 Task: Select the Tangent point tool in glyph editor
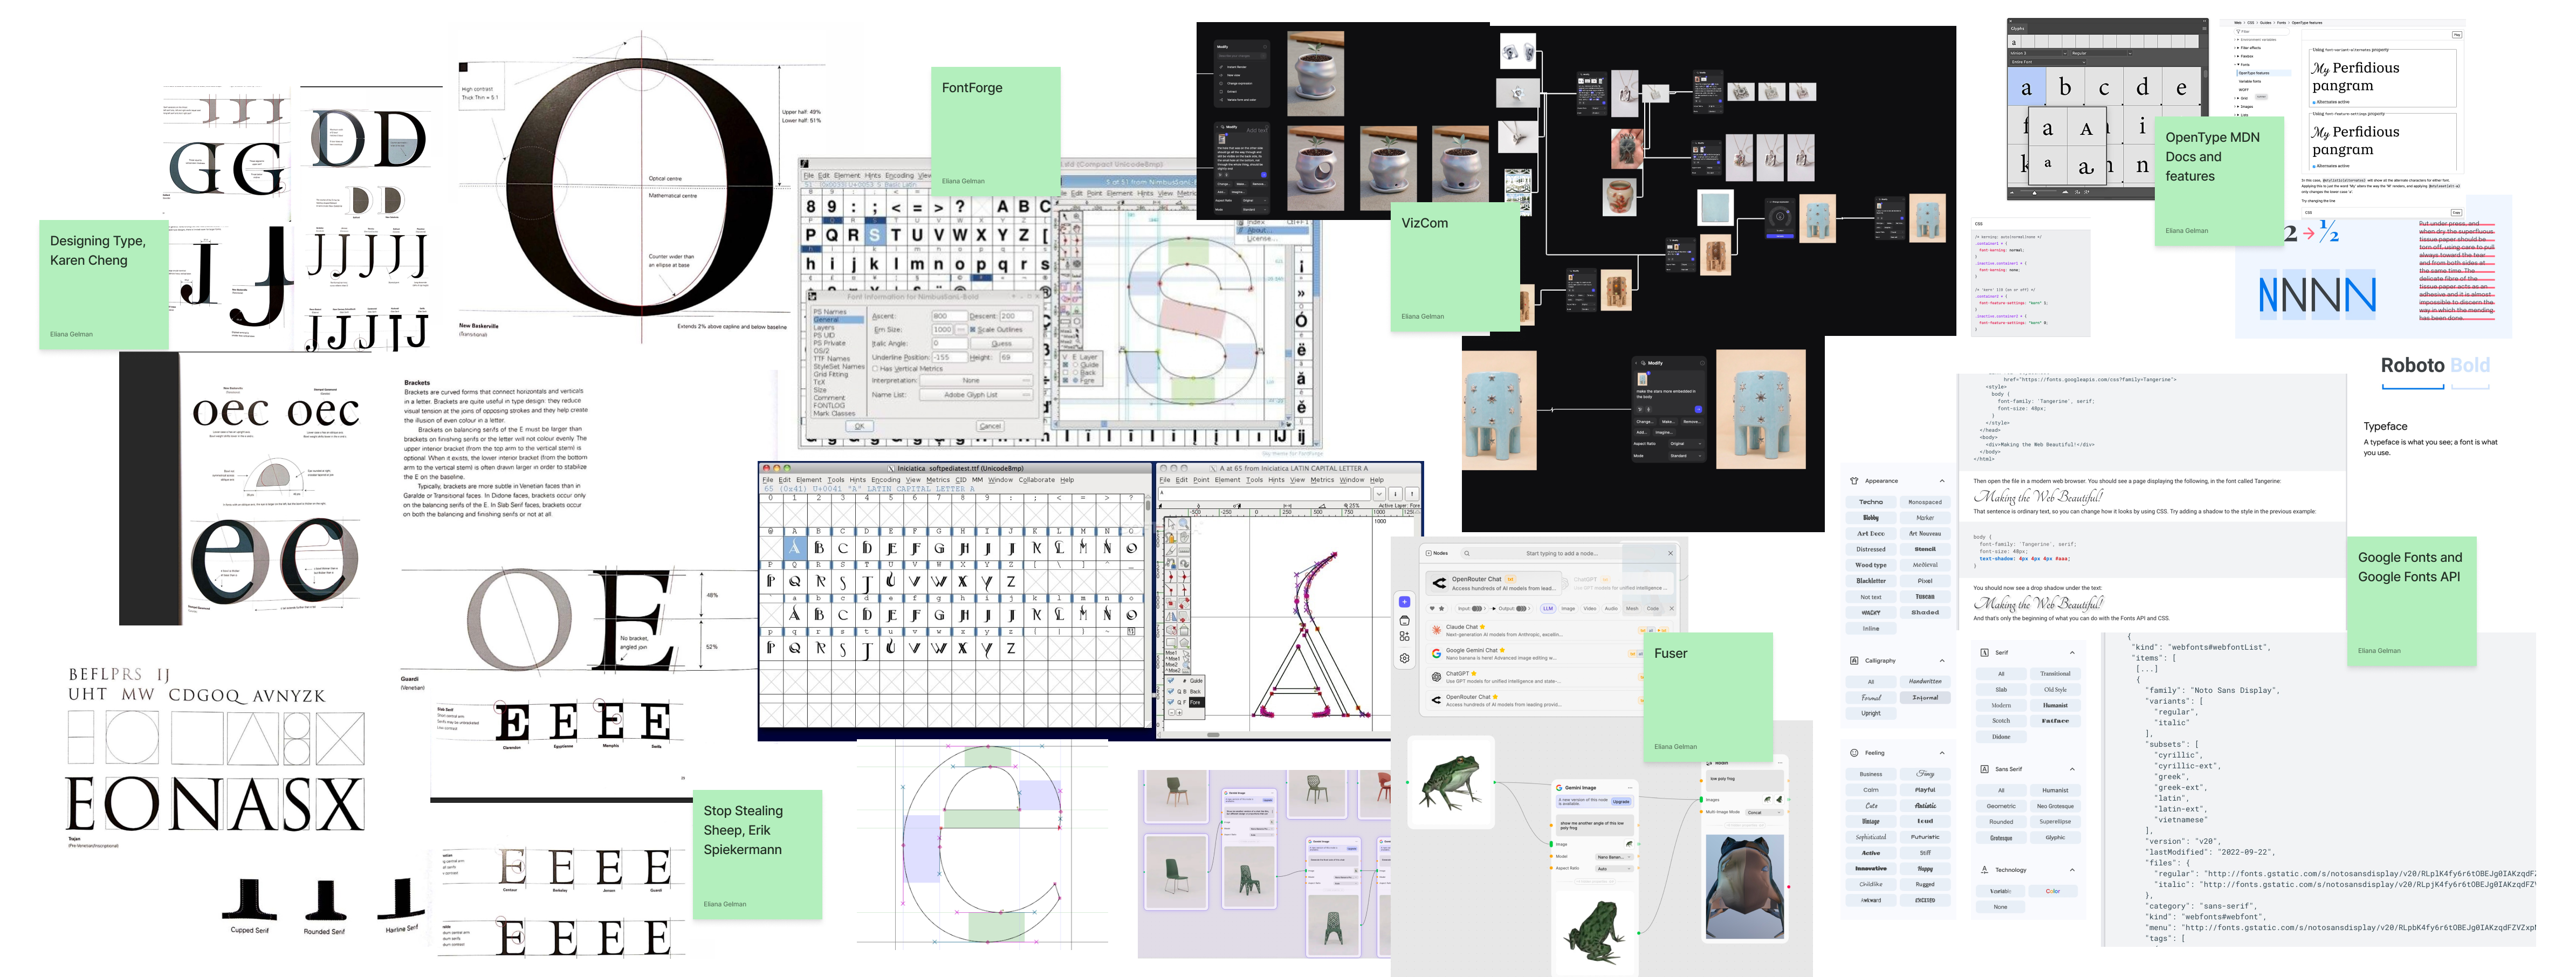(x=1184, y=590)
